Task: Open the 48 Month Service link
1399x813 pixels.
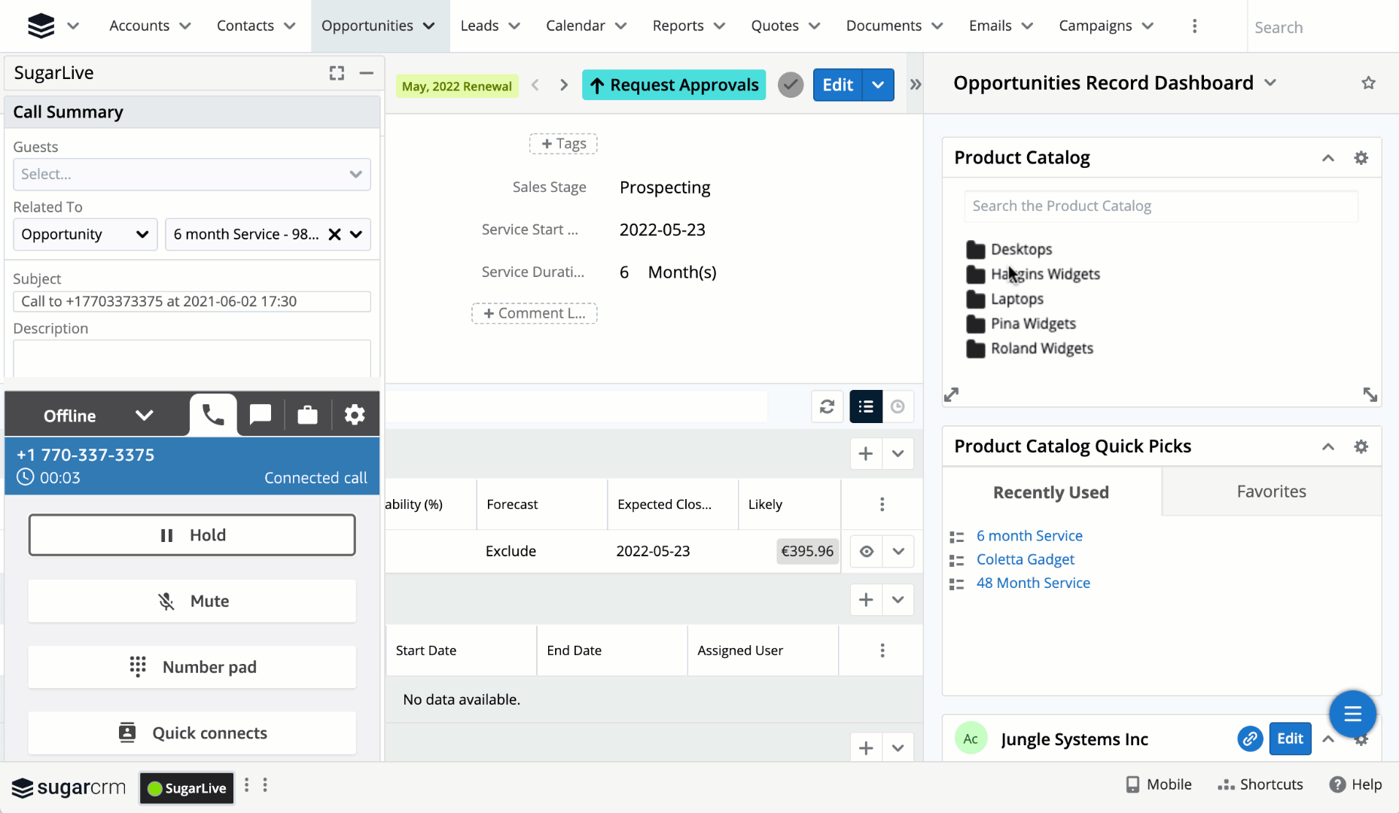Action: pyautogui.click(x=1033, y=583)
